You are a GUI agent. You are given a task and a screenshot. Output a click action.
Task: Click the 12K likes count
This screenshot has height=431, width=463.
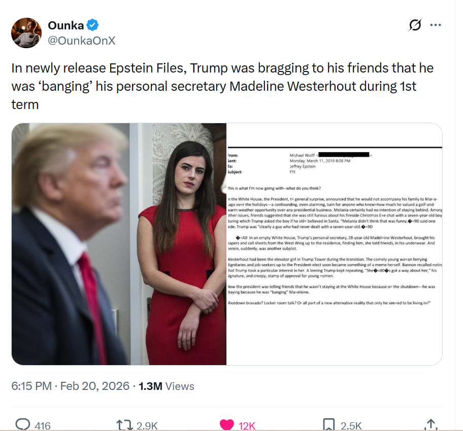click(x=247, y=426)
